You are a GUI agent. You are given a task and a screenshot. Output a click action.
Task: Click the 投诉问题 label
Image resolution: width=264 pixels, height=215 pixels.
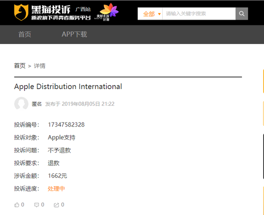click(x=26, y=150)
